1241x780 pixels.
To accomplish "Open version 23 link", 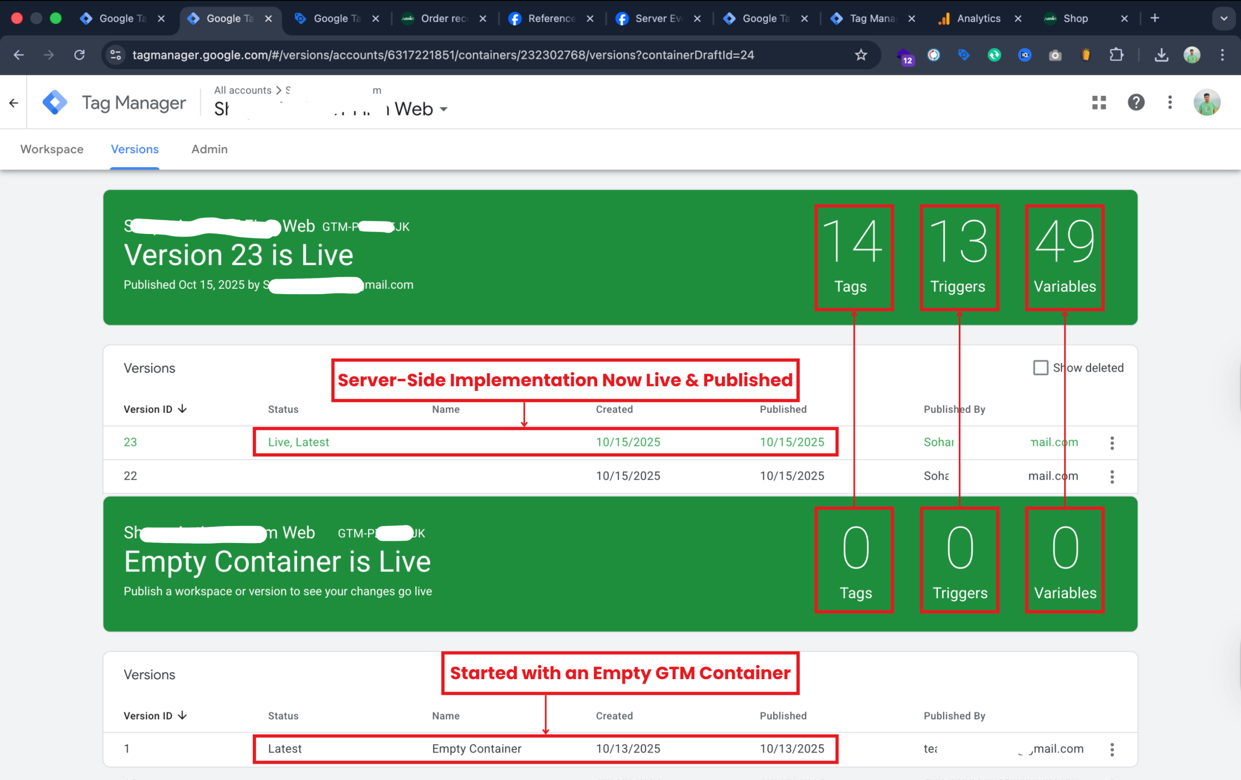I will [x=130, y=442].
